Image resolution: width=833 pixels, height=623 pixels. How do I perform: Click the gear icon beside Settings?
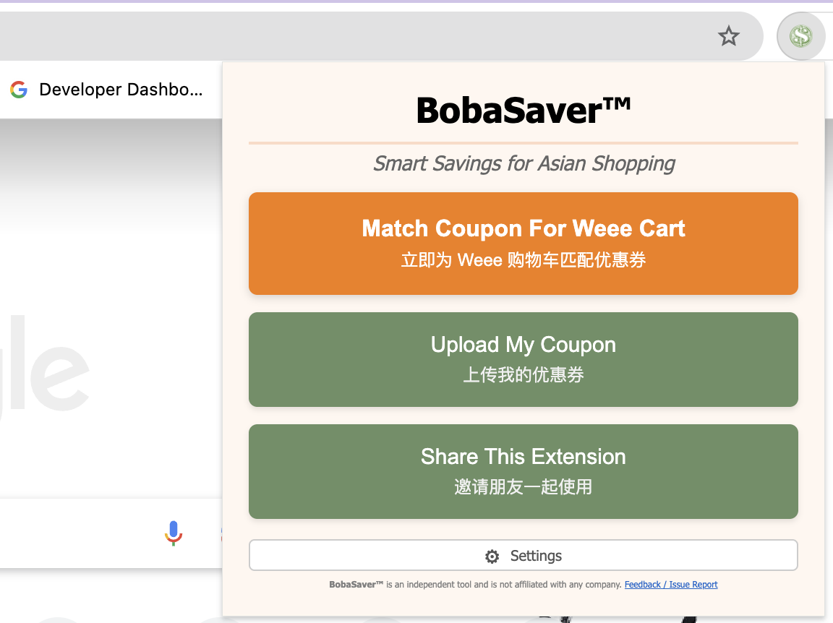click(x=492, y=556)
